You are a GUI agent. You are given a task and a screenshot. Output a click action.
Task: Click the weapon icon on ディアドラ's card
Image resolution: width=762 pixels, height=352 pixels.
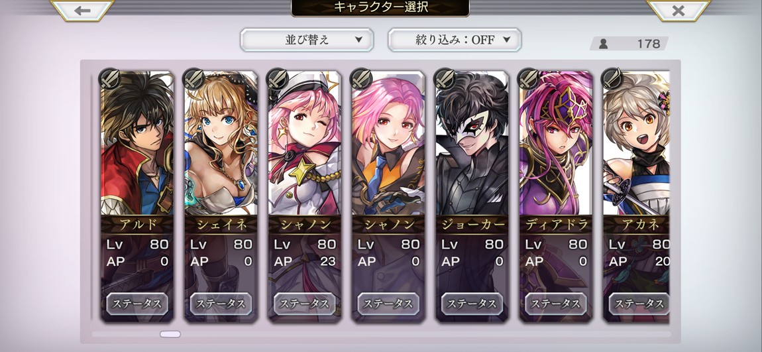528,79
